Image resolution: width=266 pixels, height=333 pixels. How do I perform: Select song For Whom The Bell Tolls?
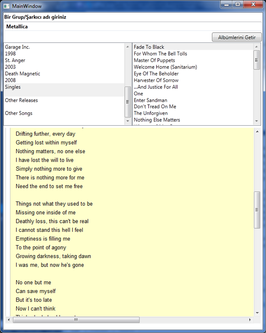click(x=160, y=53)
